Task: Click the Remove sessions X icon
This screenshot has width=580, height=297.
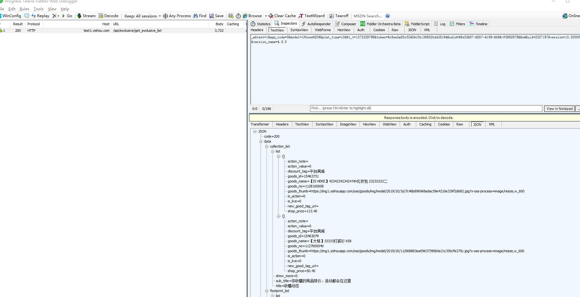Action: (54, 16)
